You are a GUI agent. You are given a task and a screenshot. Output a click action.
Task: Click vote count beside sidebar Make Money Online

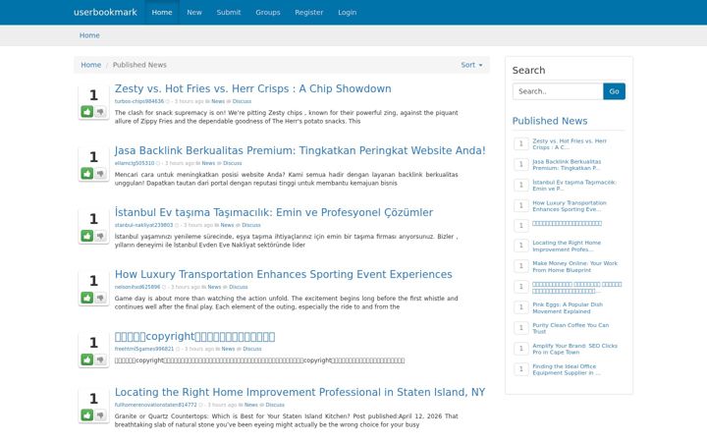pos(521,266)
